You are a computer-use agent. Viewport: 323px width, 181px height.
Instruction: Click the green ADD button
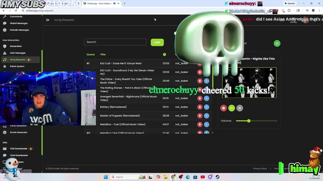[157, 42]
